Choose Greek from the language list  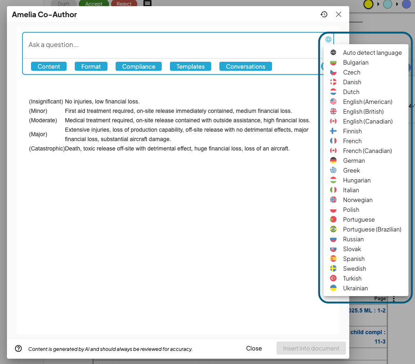(366, 170)
